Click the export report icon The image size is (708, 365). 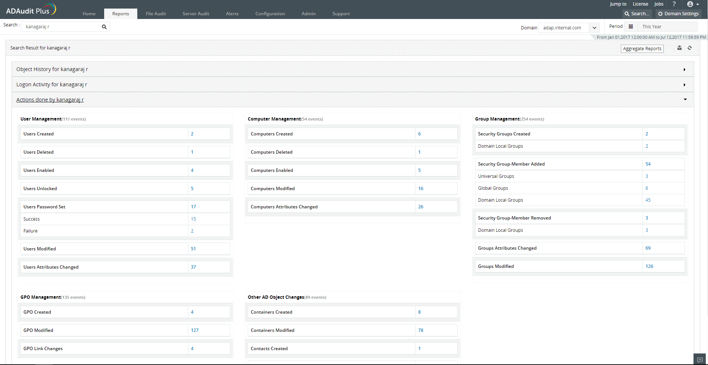pos(679,48)
